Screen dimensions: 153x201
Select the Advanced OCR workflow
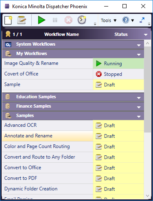48,125
